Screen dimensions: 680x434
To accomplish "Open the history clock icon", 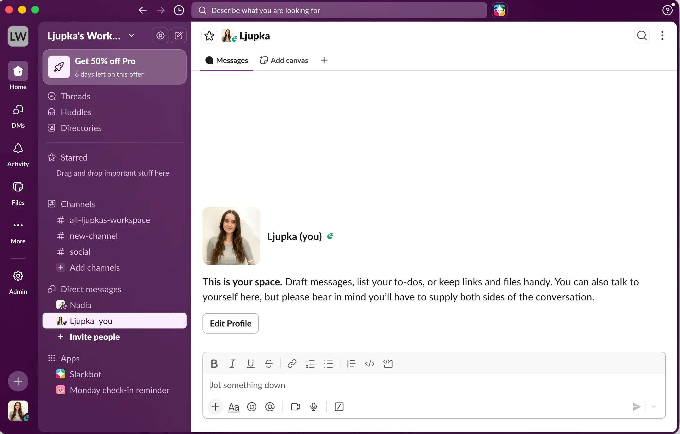I will [x=179, y=10].
